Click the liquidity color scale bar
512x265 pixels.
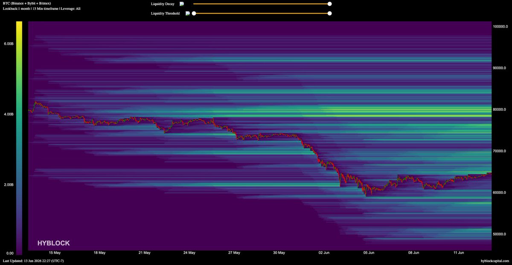click(19, 138)
